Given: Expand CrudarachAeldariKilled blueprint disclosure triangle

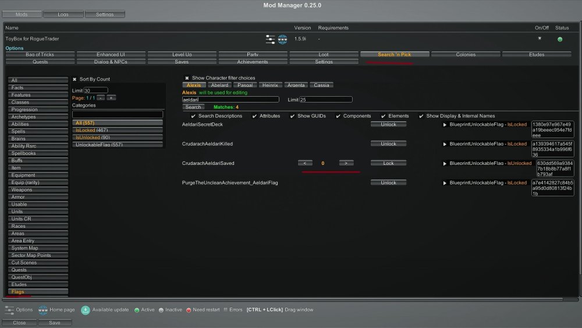Looking at the screenshot, I should (445, 144).
